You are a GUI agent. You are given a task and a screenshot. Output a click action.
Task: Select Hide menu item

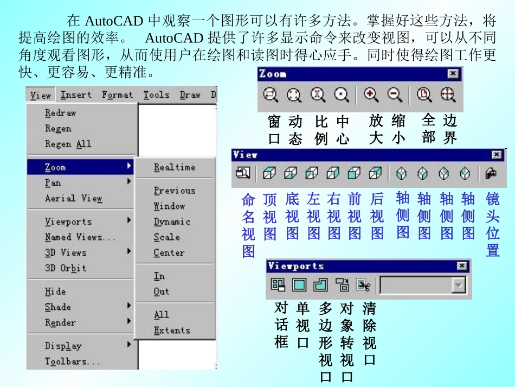pyautogui.click(x=80, y=291)
